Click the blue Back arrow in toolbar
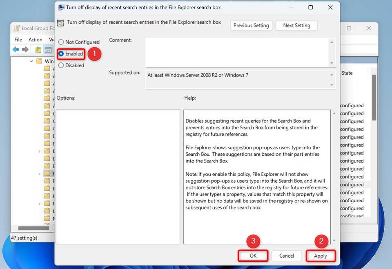Image resolution: width=392 pixels, height=269 pixels. (16, 50)
